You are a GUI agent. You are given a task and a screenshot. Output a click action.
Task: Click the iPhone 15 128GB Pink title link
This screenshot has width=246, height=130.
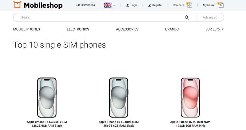point(190,124)
